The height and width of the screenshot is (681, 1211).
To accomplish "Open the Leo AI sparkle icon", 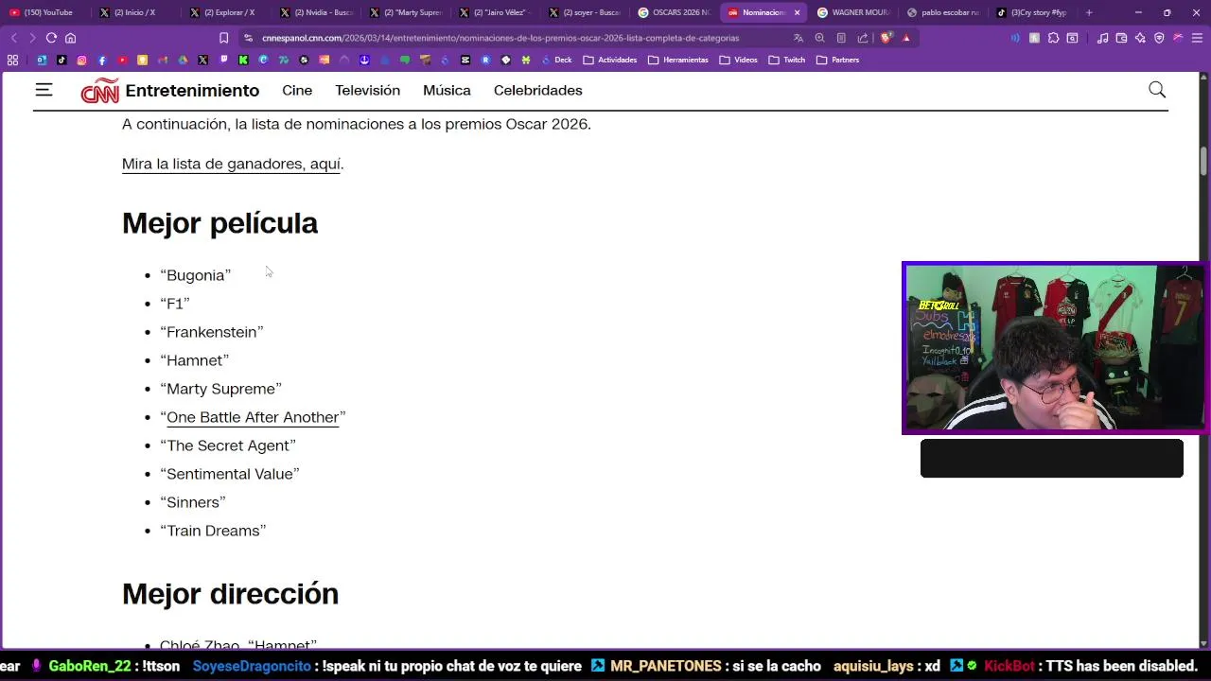I will (x=1140, y=38).
